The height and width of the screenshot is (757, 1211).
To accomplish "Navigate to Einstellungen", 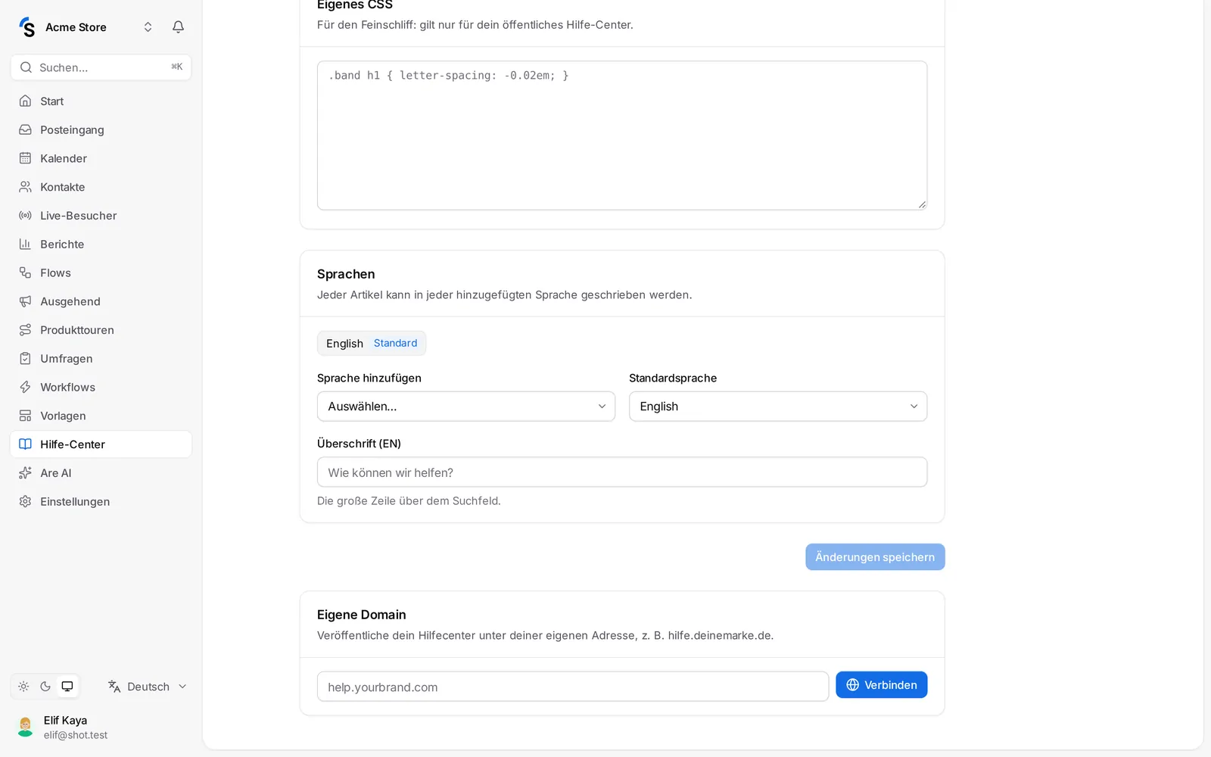I will pos(101,501).
